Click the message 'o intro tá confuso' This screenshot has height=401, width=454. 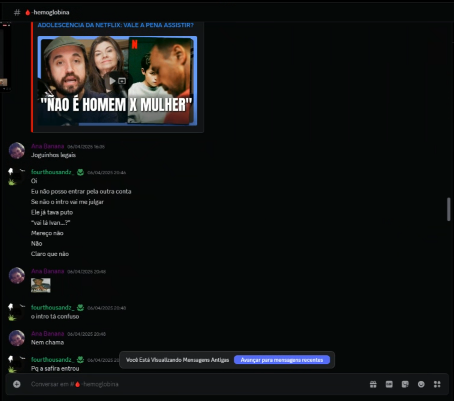tap(55, 316)
